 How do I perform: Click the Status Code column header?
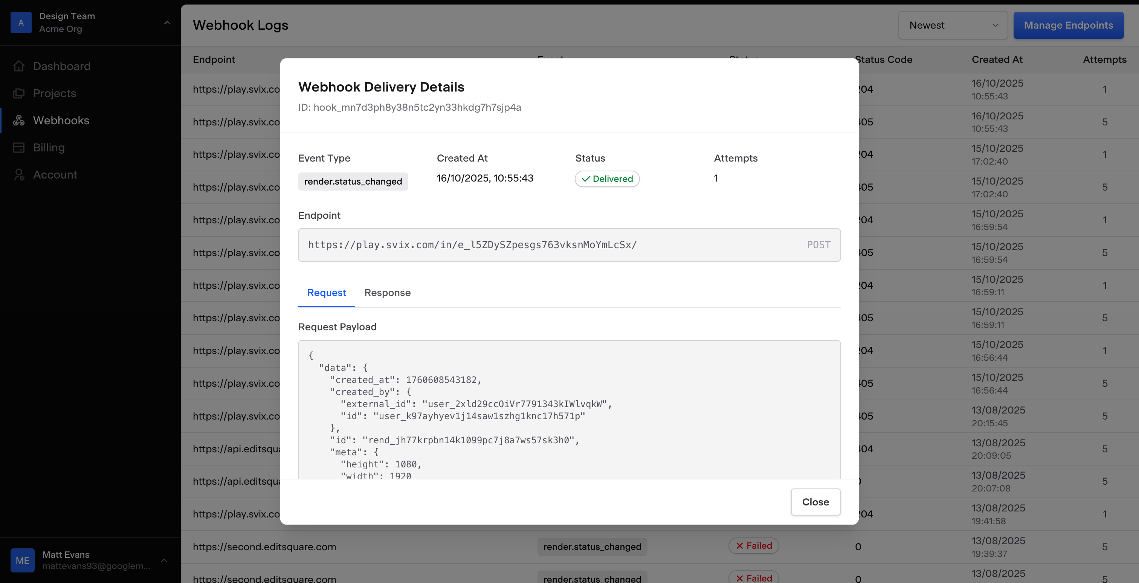(x=883, y=59)
